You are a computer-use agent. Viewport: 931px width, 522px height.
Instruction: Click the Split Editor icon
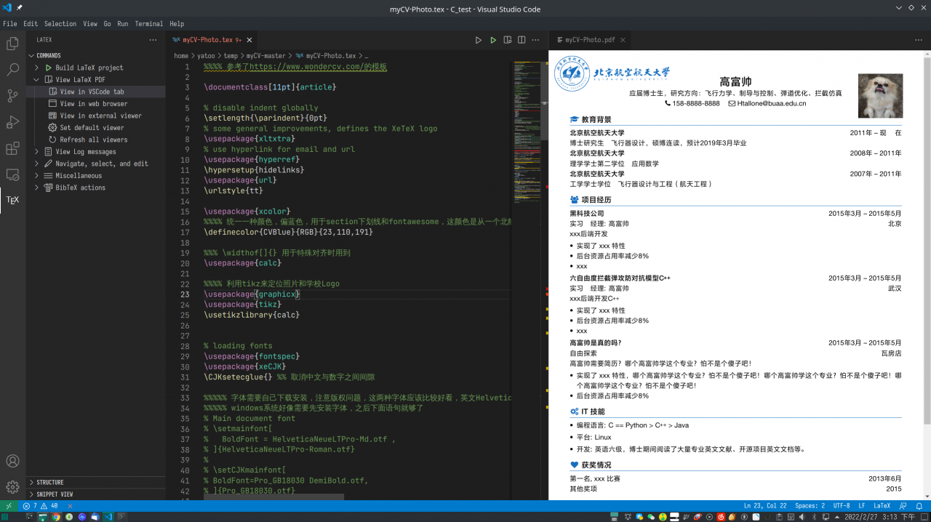tap(522, 40)
